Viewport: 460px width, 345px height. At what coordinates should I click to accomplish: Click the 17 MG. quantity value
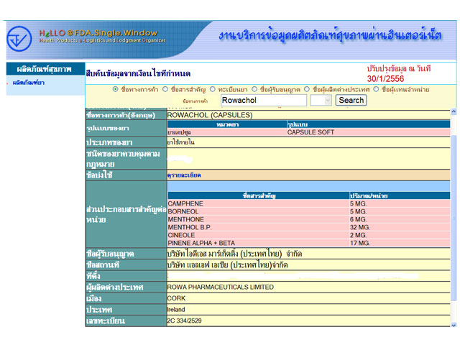tap(360, 243)
